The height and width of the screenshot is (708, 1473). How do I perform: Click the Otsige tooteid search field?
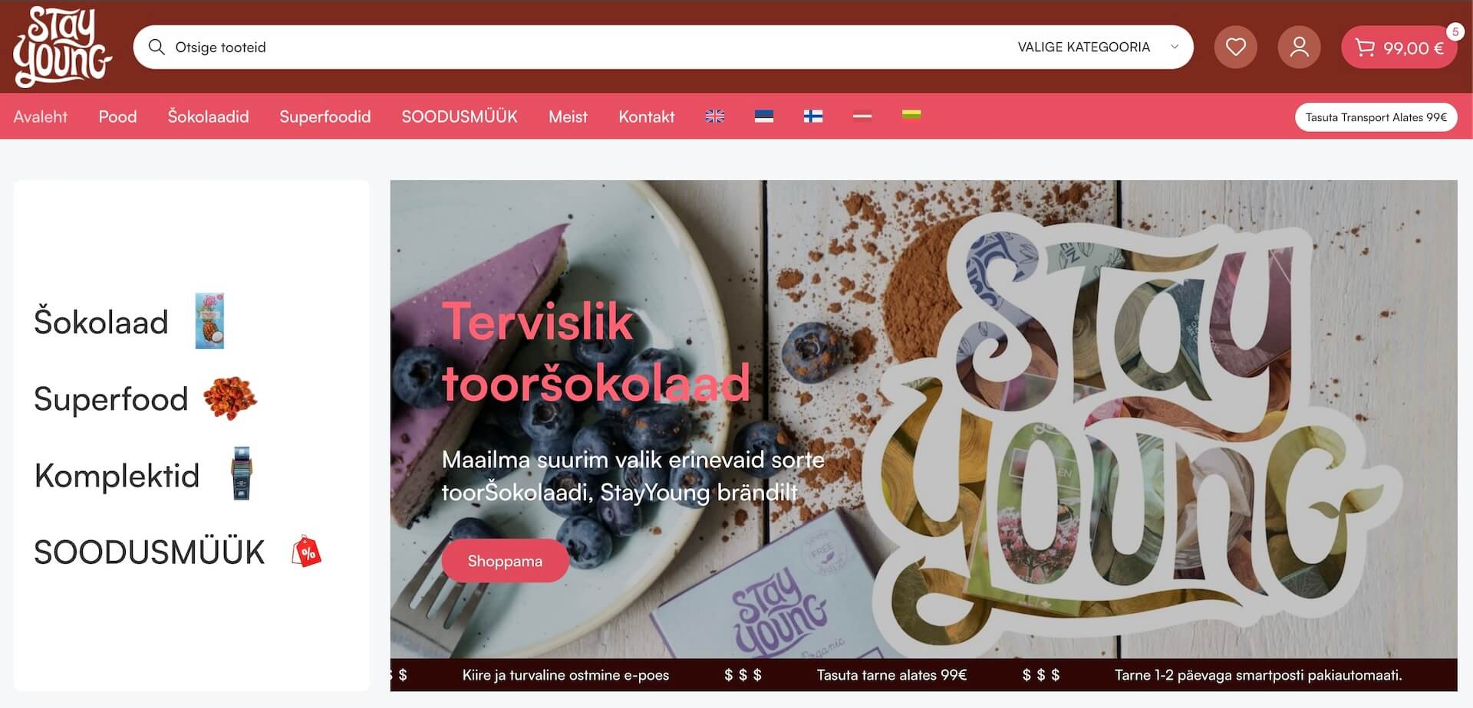(583, 48)
